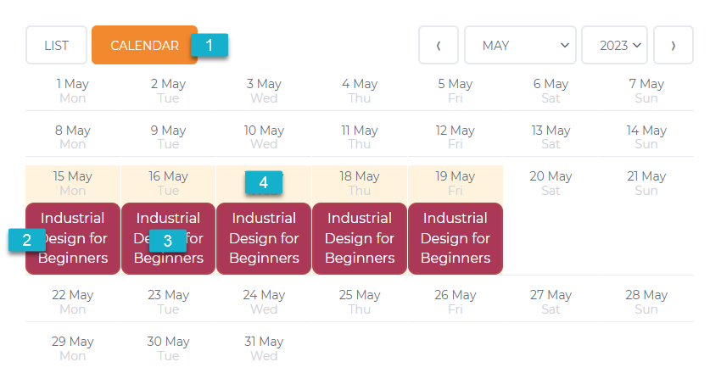Click annotation marker number 2
The image size is (721, 373).
pyautogui.click(x=26, y=240)
